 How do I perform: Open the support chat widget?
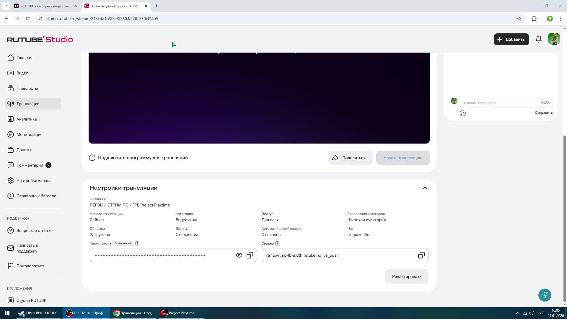545,295
